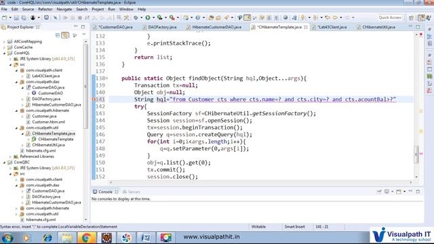Image resolution: width=434 pixels, height=244 pixels.
Task: Select the Debug perspective icon at far right
Action: coord(429,18)
